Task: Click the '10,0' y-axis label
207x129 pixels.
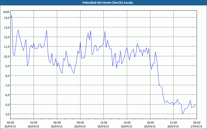Action: [7, 57]
